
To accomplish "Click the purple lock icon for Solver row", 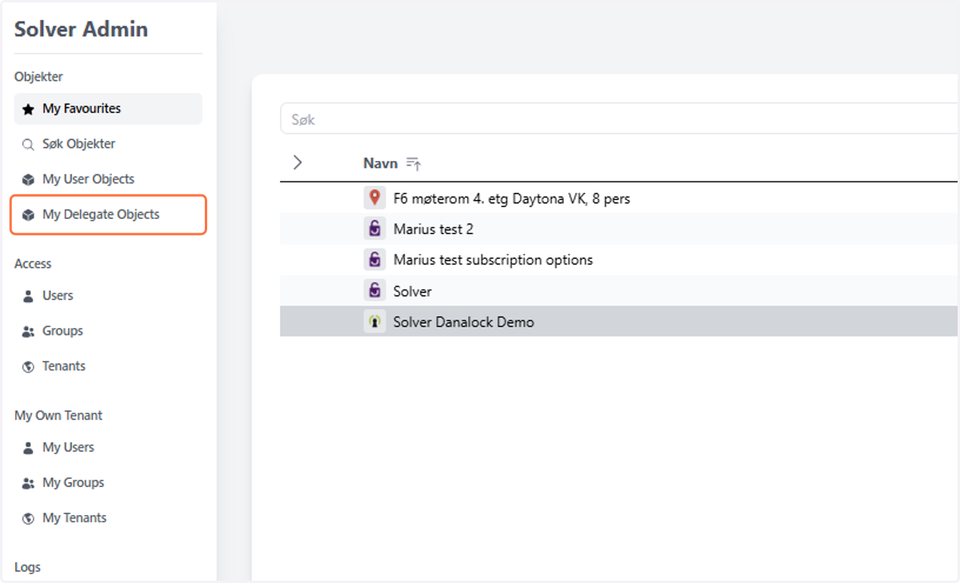I will point(374,291).
